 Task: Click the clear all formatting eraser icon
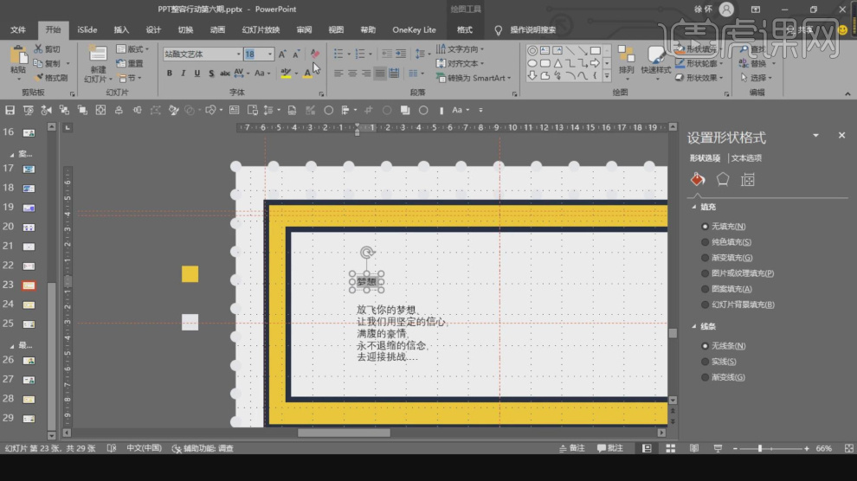tap(314, 54)
